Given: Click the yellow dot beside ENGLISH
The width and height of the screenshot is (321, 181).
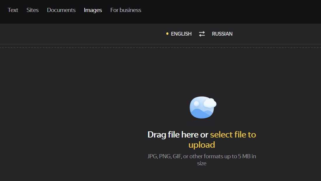Looking at the screenshot, I should 167,34.
